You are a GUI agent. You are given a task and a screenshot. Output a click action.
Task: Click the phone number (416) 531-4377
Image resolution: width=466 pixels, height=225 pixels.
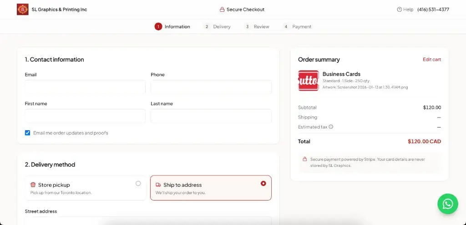[433, 10]
